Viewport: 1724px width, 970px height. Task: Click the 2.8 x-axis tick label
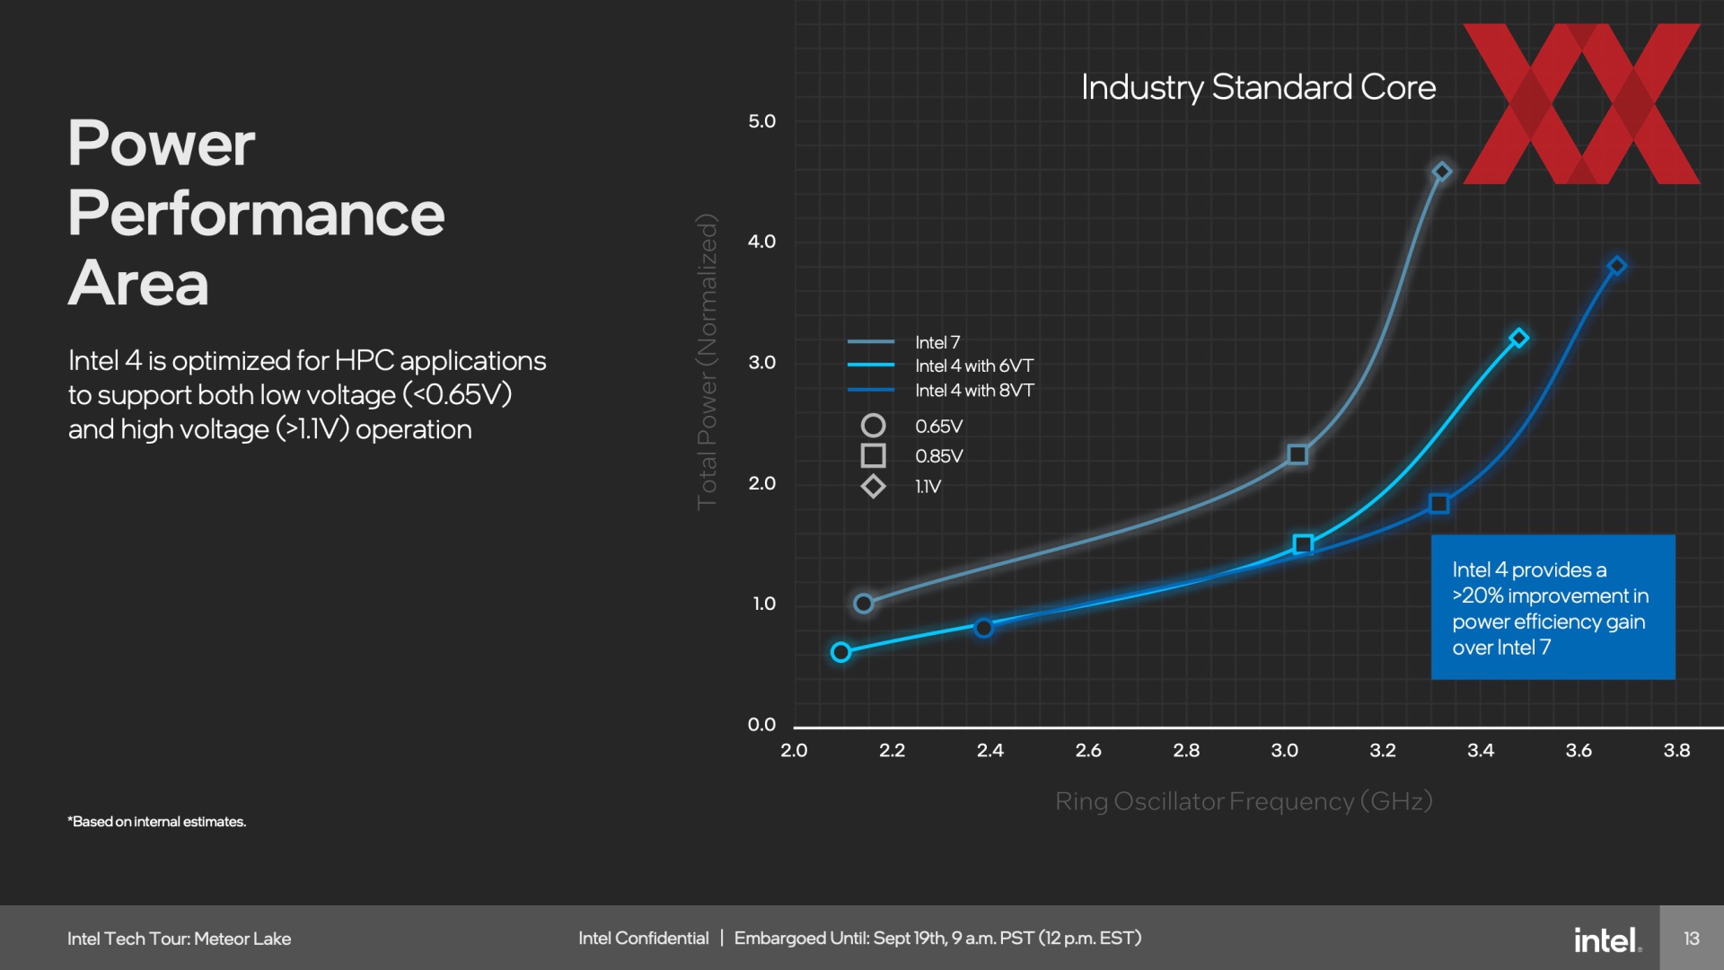coord(1186,751)
